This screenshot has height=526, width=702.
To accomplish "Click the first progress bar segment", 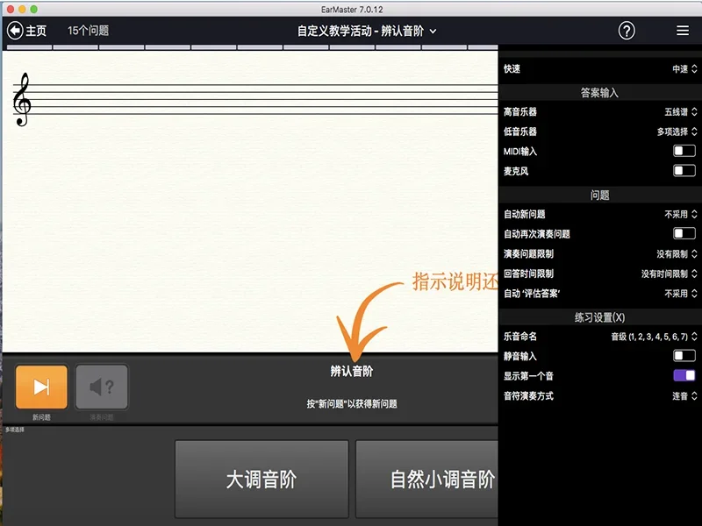I will [x=30, y=47].
